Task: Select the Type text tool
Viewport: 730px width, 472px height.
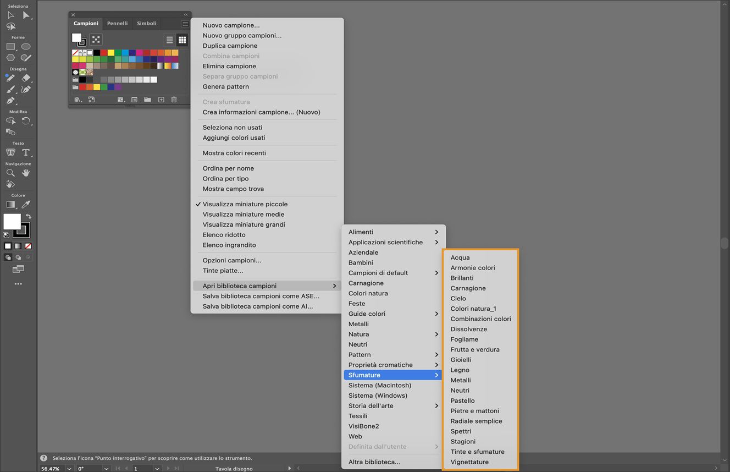Action: tap(26, 152)
